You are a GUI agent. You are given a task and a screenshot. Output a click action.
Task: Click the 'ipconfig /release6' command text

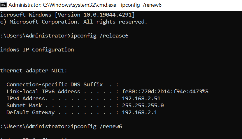click(99, 36)
